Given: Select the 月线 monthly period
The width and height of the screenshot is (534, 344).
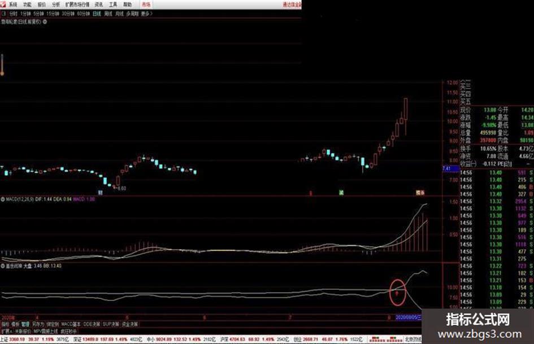Looking at the screenshot, I should [x=120, y=14].
